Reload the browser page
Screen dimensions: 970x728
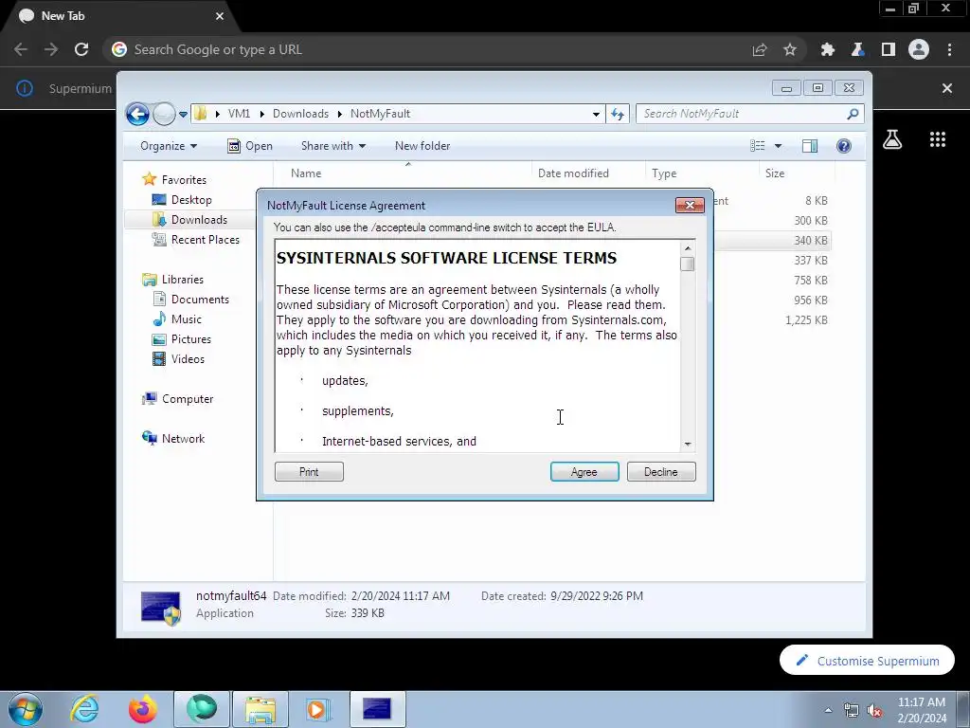click(x=81, y=49)
